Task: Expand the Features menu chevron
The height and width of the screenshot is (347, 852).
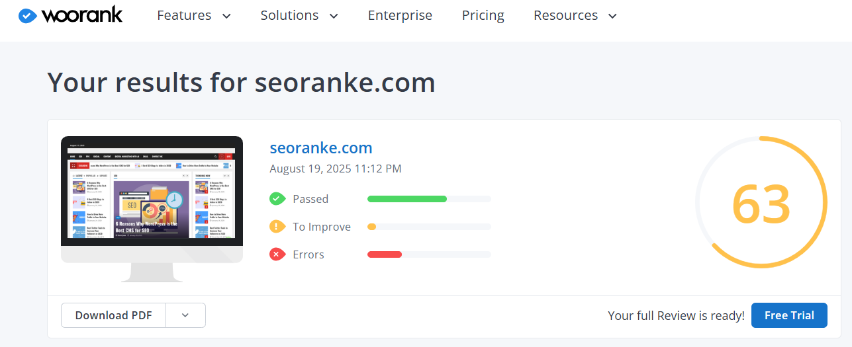Action: (227, 16)
